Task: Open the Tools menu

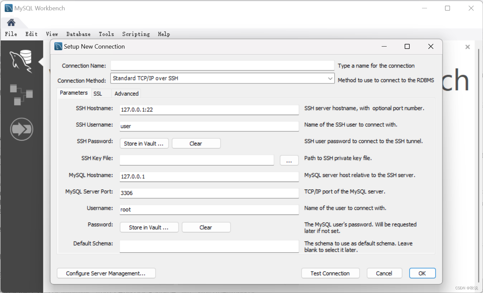Action: click(x=106, y=34)
